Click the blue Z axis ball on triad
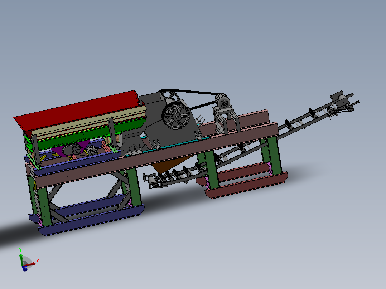Screen dimensions: 386x289 pyautogui.click(x=25, y=269)
